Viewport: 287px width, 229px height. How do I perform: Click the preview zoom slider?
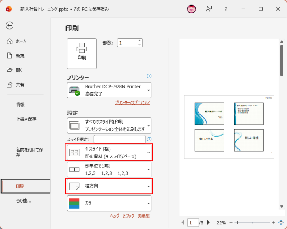(x=252, y=223)
